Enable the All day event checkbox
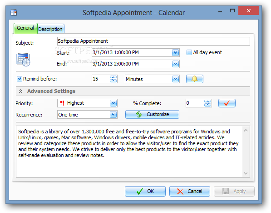Image resolution: width=271 pixels, height=213 pixels. [x=189, y=52]
